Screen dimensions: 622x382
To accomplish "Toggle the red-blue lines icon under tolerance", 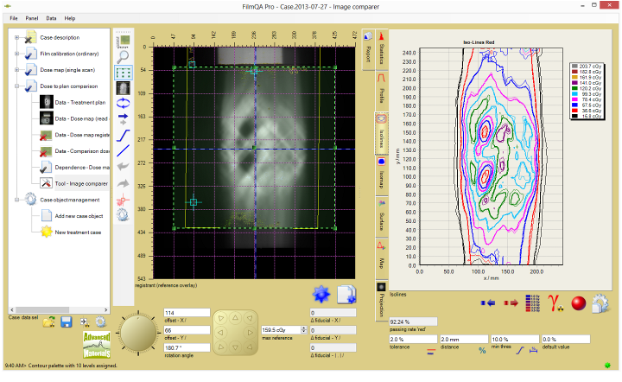I will [430, 351].
